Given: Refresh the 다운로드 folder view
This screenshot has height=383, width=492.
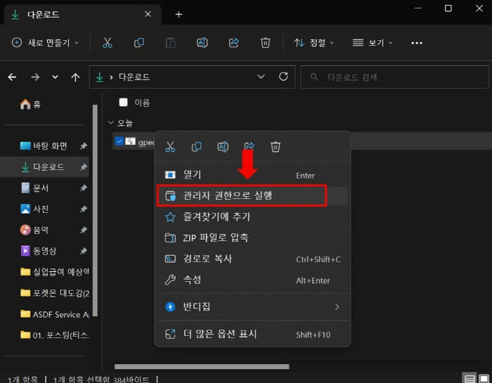Looking at the screenshot, I should coord(283,77).
